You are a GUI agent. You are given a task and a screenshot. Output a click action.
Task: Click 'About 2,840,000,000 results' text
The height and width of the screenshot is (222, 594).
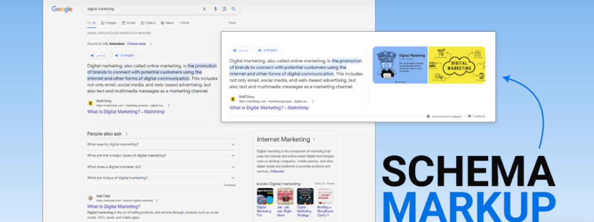click(x=119, y=33)
